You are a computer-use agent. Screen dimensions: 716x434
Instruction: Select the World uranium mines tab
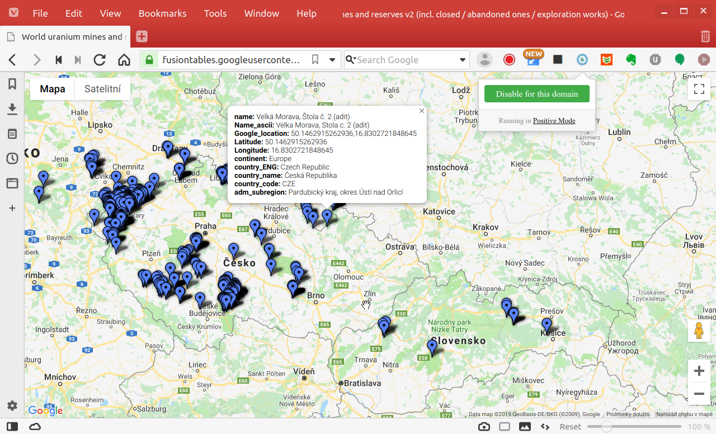pyautogui.click(x=65, y=37)
